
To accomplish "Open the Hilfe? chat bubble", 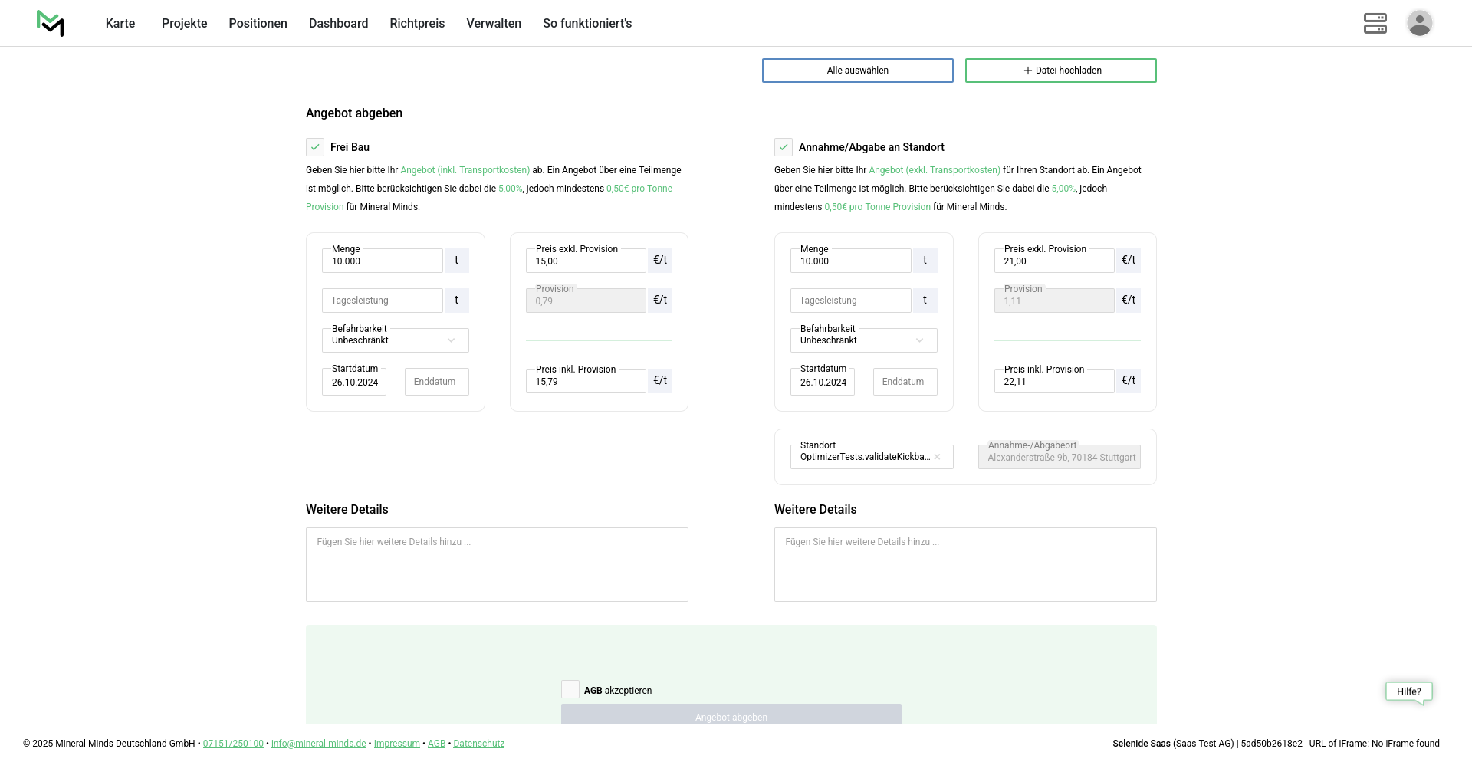I will (1408, 691).
